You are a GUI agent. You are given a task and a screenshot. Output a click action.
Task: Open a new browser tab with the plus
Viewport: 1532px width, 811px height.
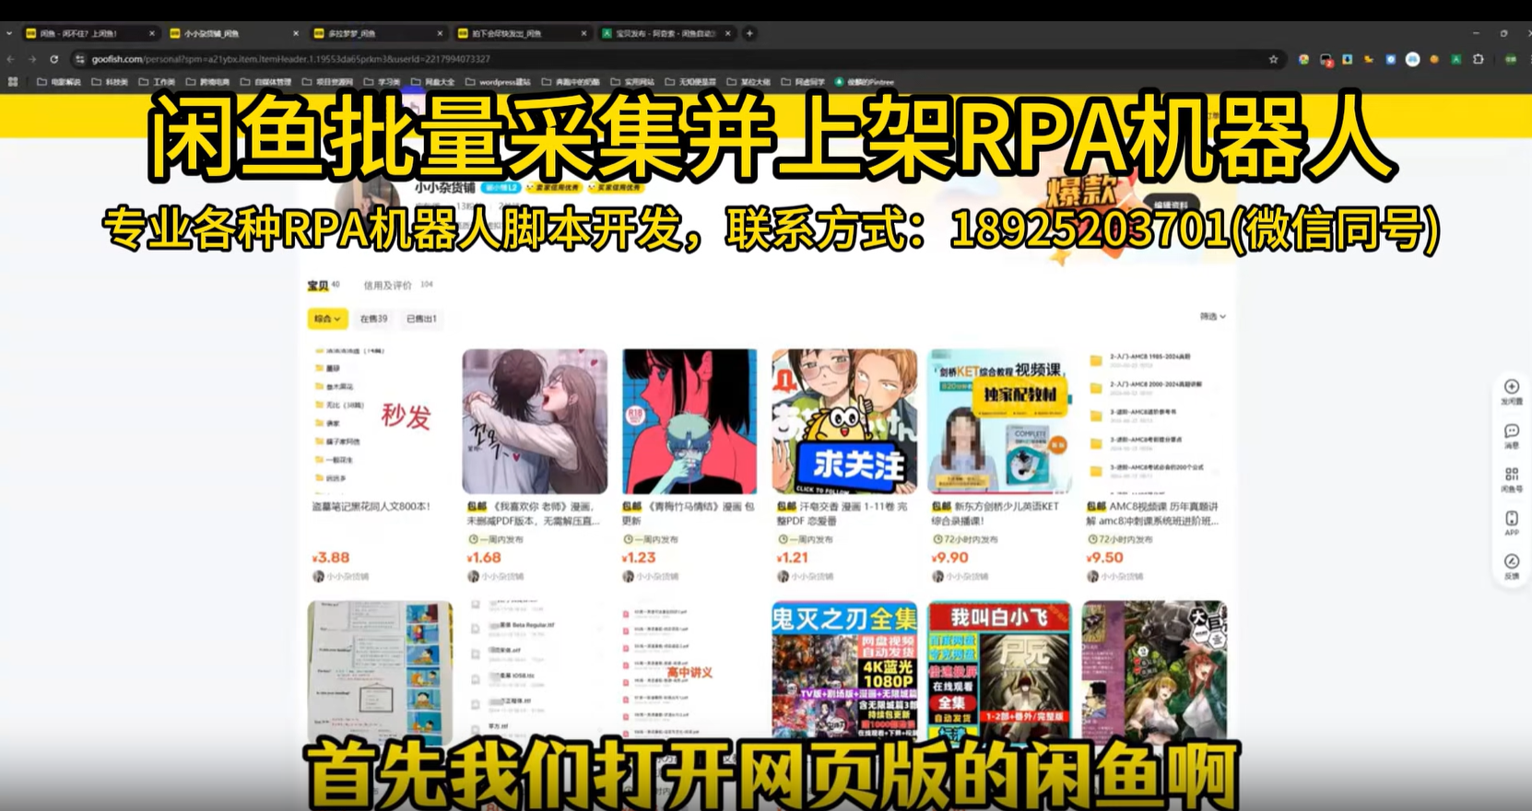(749, 33)
